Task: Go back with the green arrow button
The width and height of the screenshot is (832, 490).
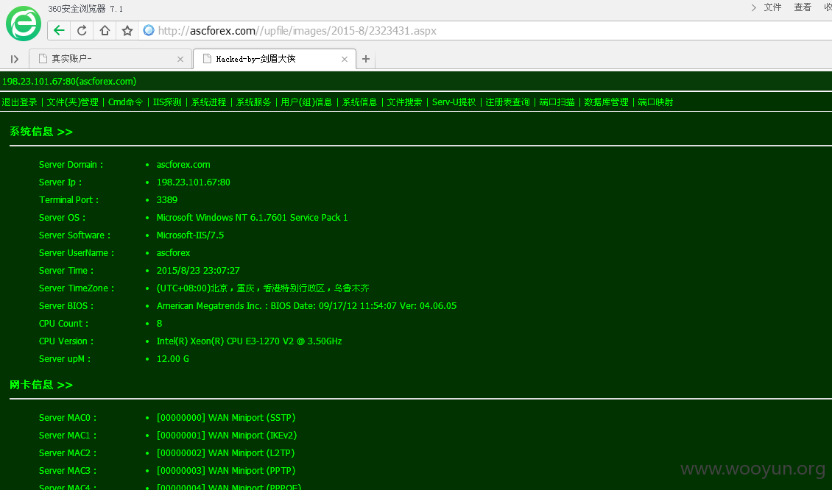Action: click(60, 31)
